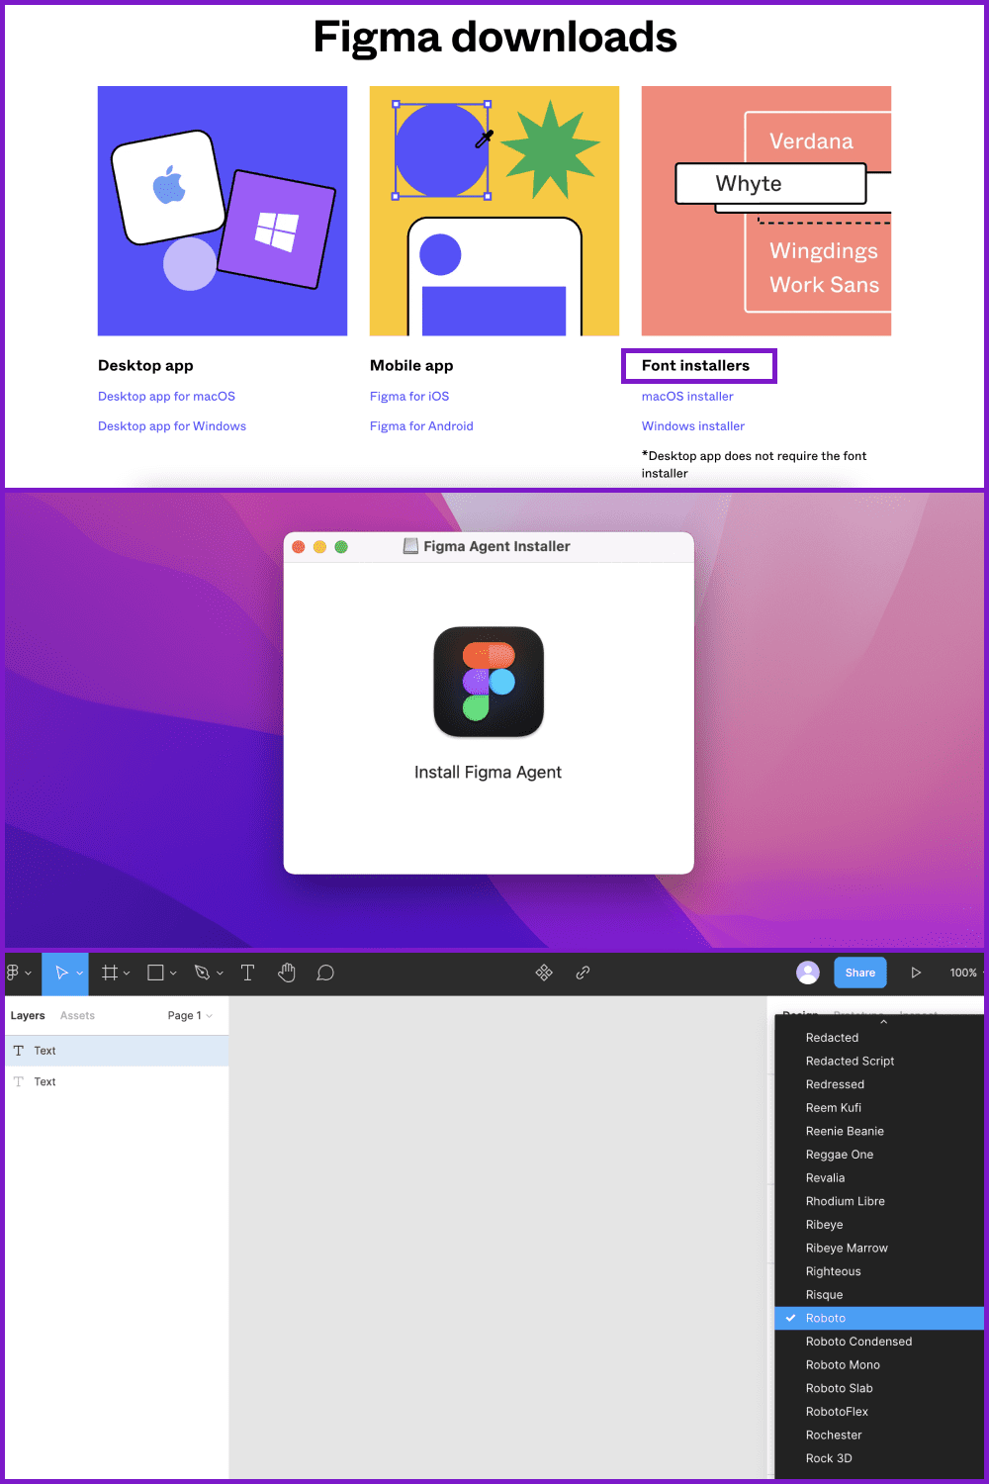Open the Move tools dropdown chevron
The image size is (989, 1484).
pyautogui.click(x=80, y=974)
